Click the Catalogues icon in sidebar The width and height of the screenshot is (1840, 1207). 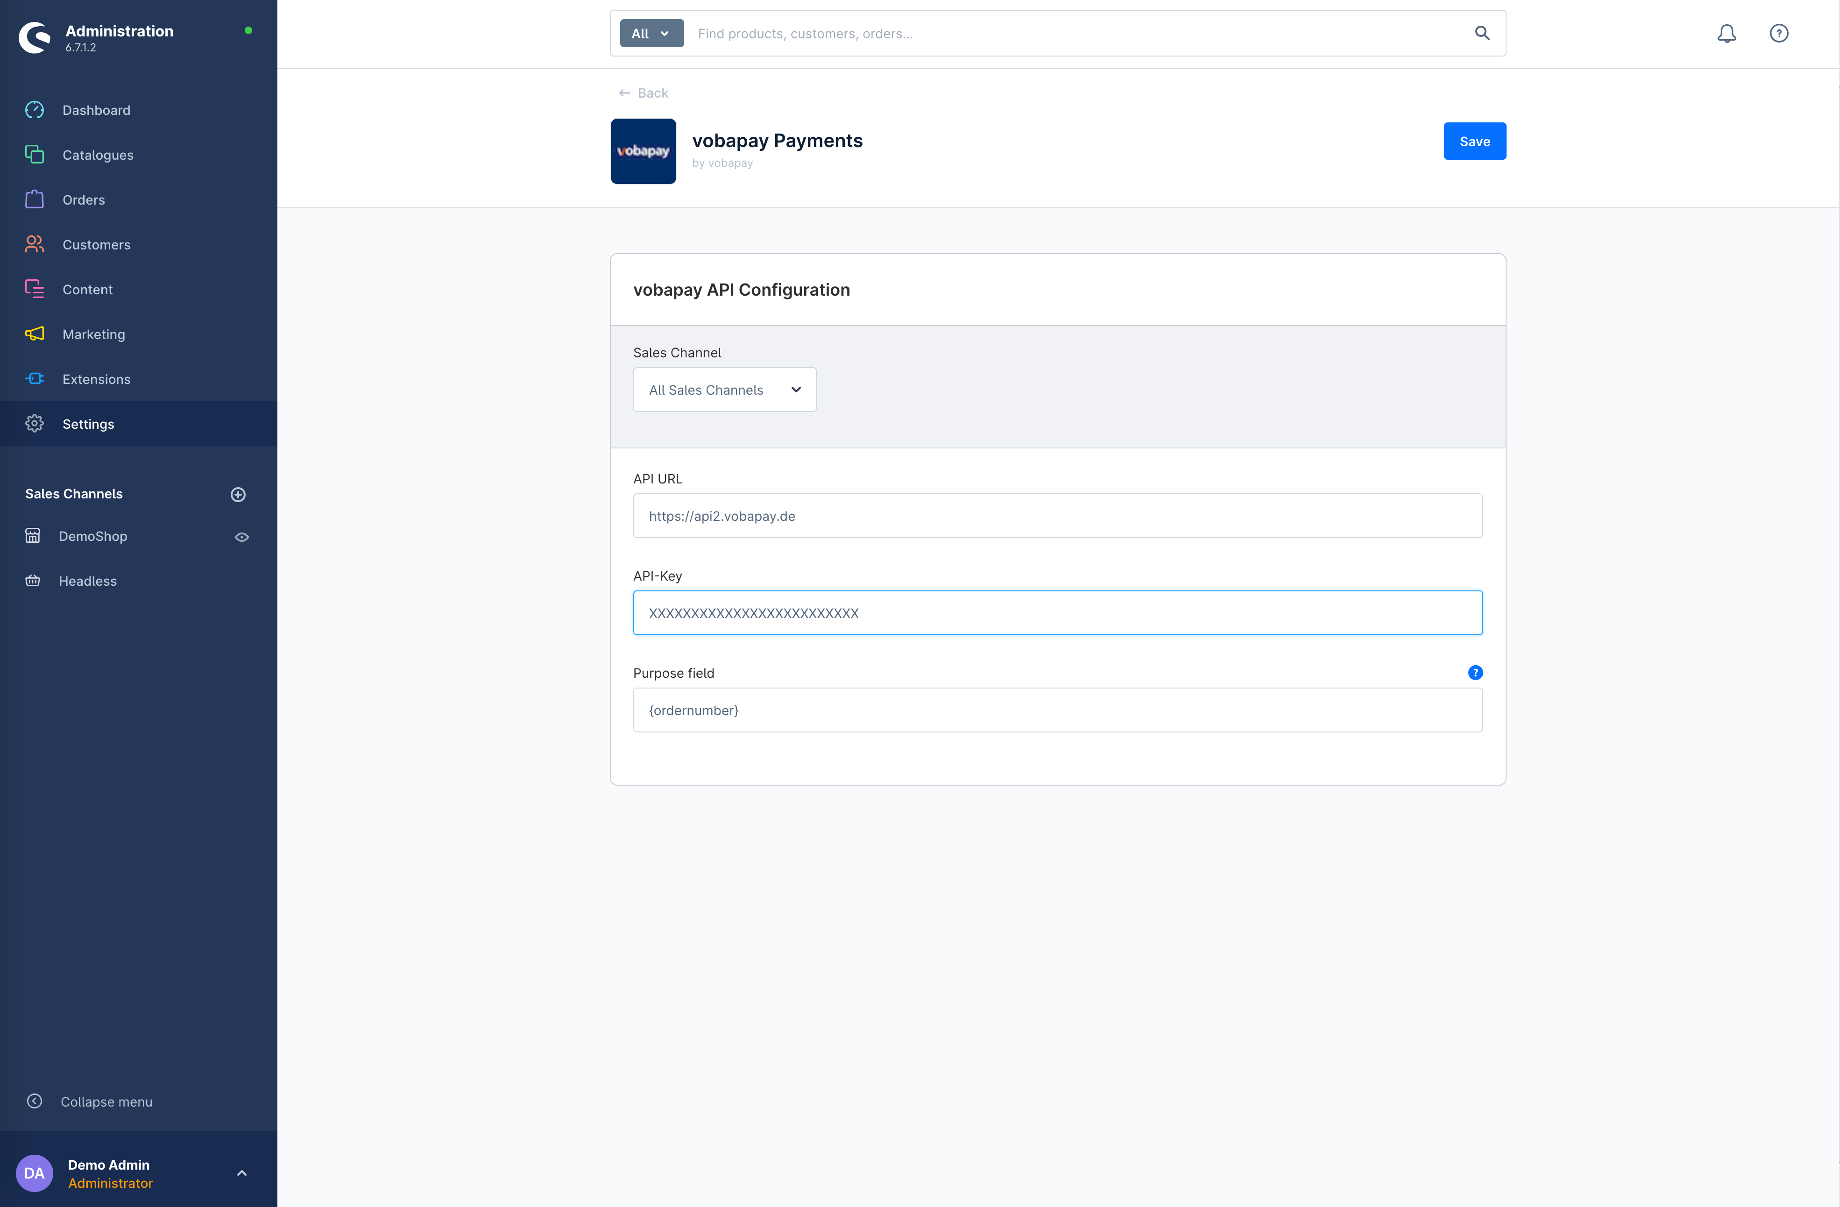[35, 155]
